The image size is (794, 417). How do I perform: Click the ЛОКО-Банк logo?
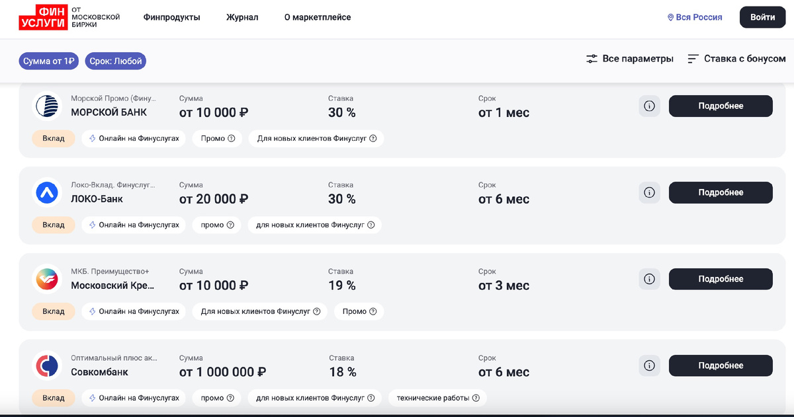coord(48,192)
